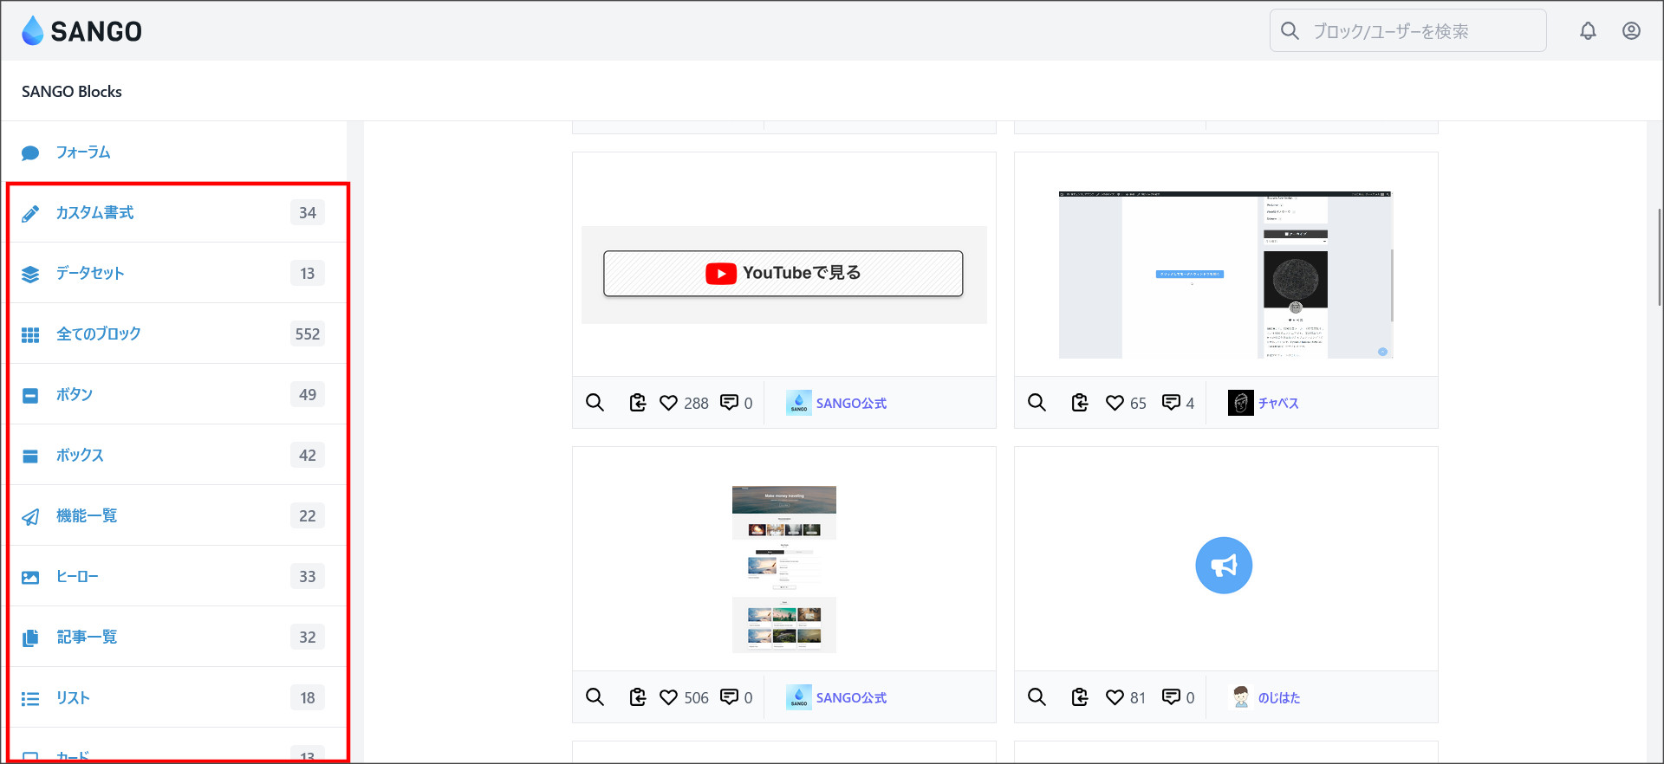Preview the megaphone block with magnifier icon

coord(1037,697)
